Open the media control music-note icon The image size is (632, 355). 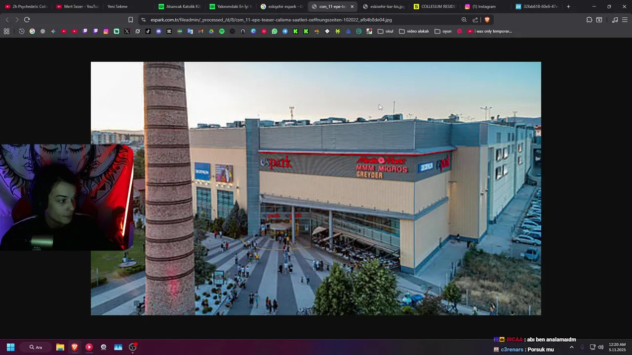(615, 20)
